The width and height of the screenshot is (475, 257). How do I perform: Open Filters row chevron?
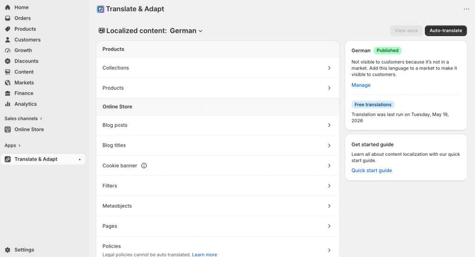329,186
